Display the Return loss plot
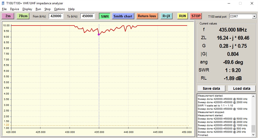258x138 pixels. pos(147,16)
